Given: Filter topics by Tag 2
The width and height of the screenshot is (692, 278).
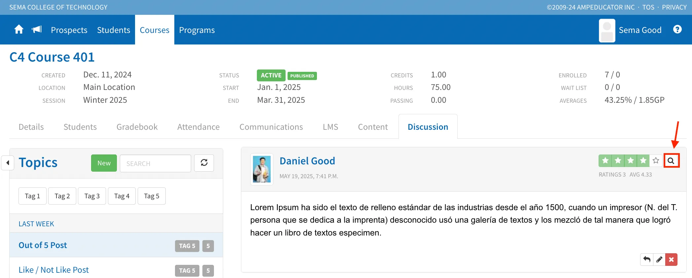Looking at the screenshot, I should pos(62,196).
